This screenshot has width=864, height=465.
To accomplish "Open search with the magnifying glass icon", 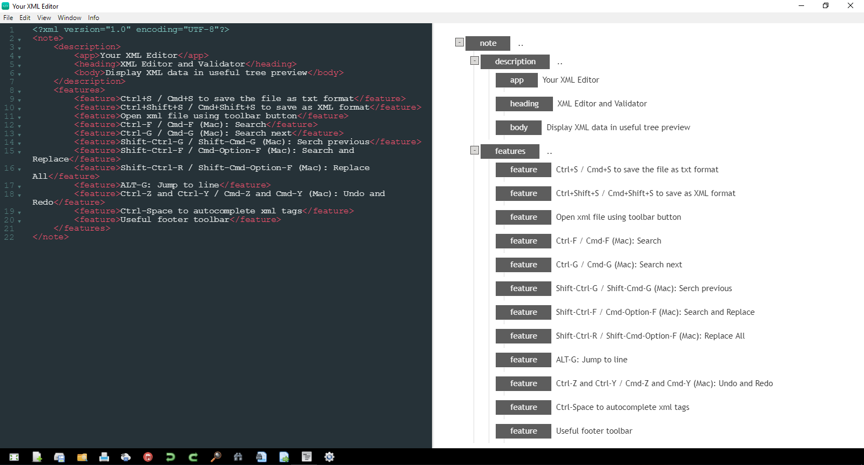I will point(215,457).
